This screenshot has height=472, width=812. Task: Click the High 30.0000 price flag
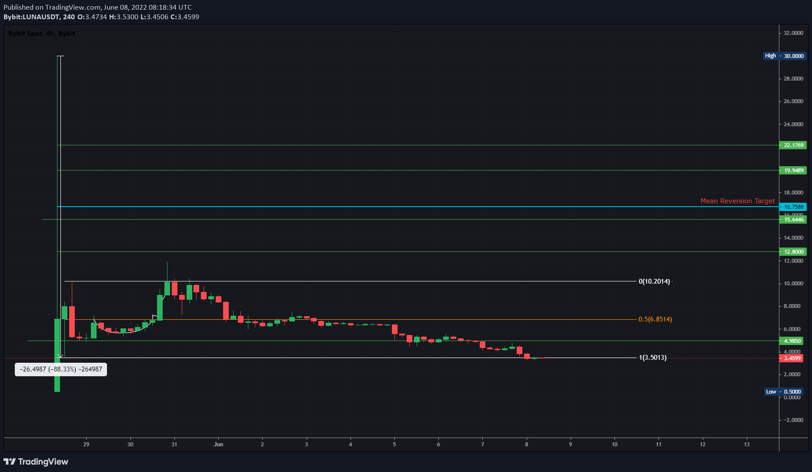coord(785,55)
